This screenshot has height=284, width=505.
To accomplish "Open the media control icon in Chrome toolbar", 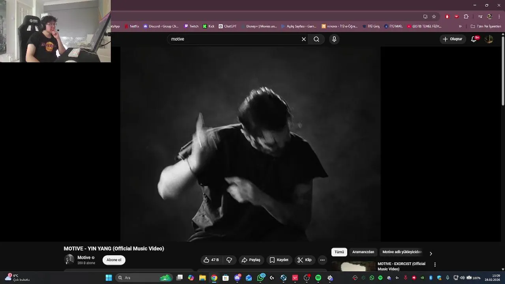I will [x=480, y=17].
